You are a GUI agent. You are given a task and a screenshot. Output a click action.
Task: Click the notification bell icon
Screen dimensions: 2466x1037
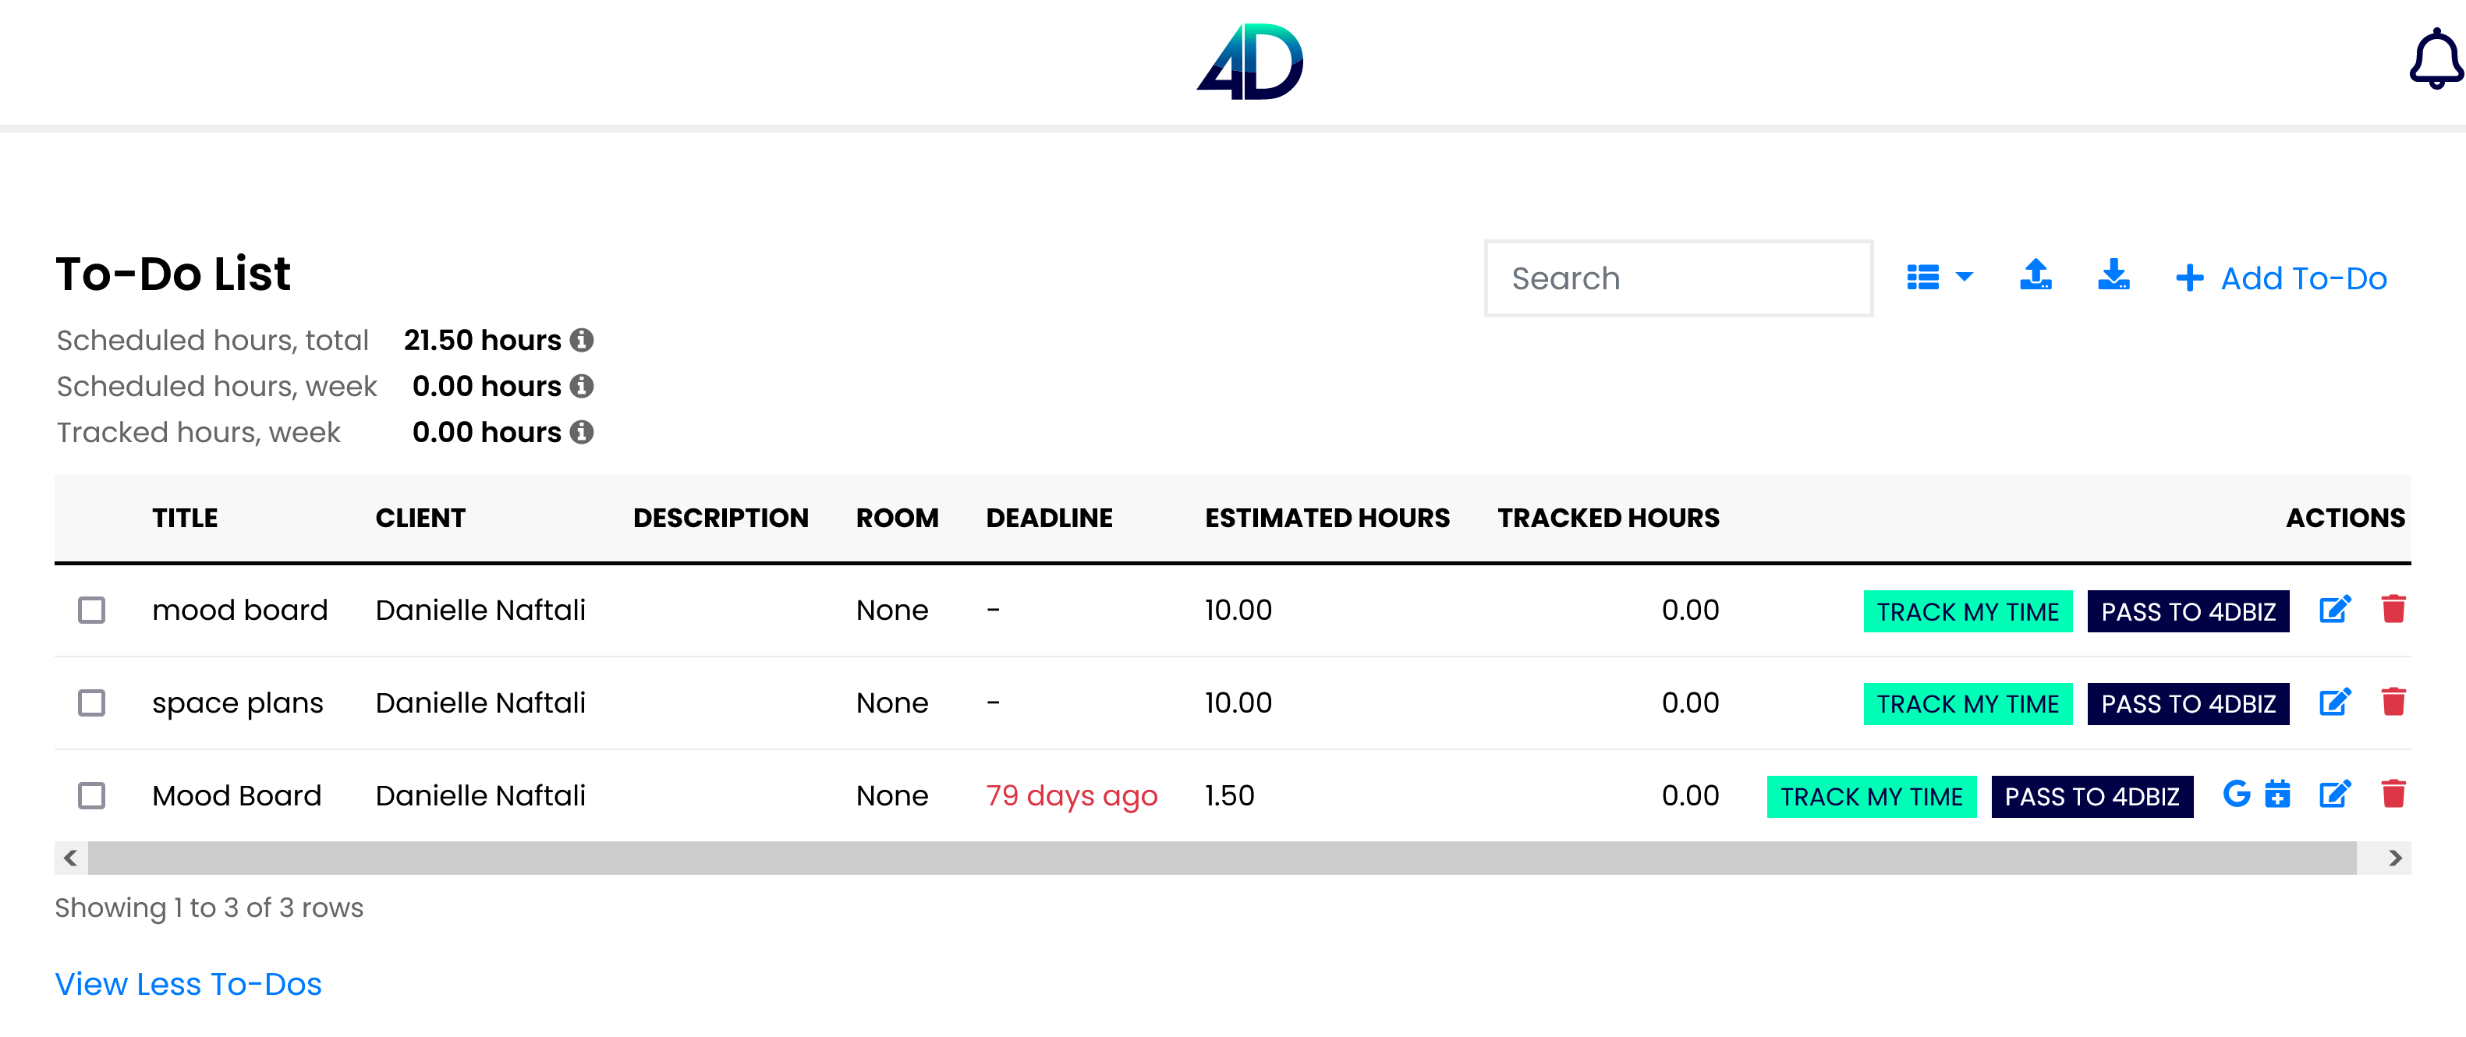pyautogui.click(x=2429, y=60)
